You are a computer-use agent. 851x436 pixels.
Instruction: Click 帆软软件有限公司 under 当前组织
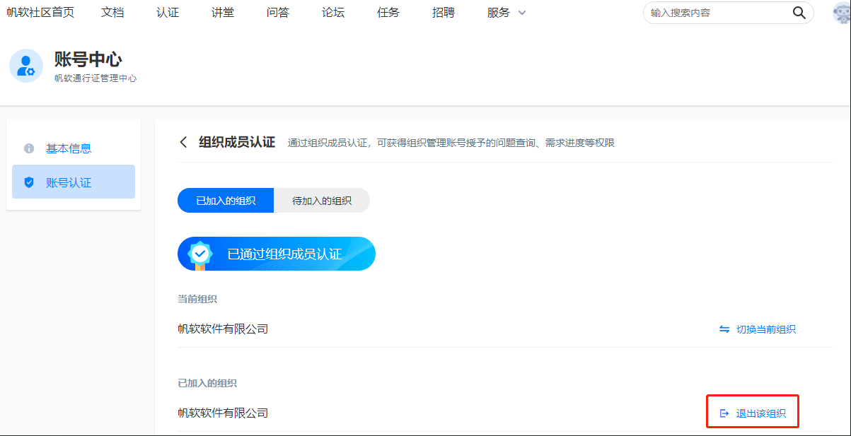[x=223, y=329]
